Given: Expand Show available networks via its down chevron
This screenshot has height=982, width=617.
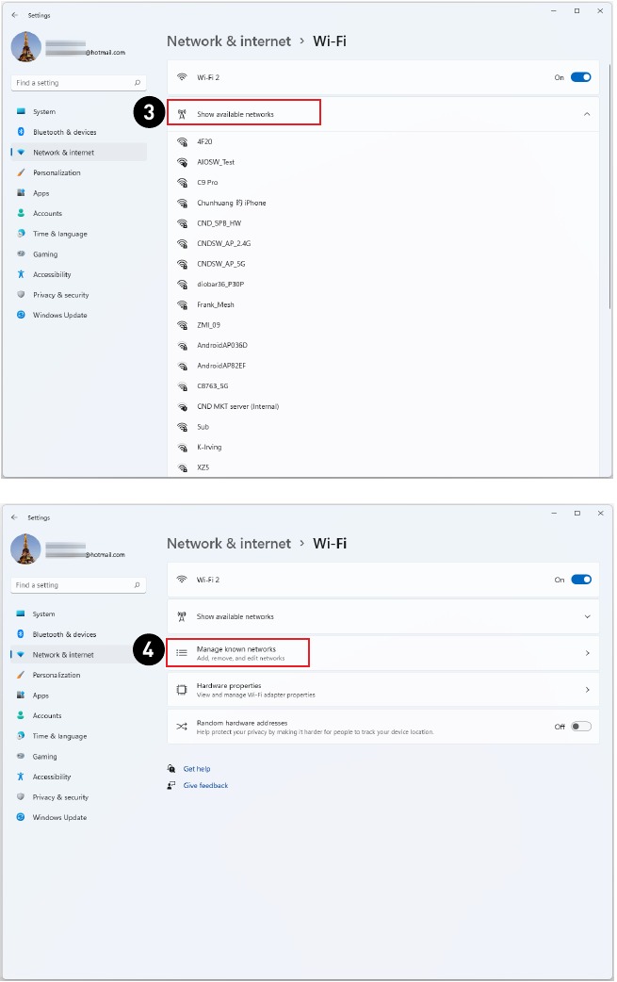Looking at the screenshot, I should pyautogui.click(x=587, y=616).
